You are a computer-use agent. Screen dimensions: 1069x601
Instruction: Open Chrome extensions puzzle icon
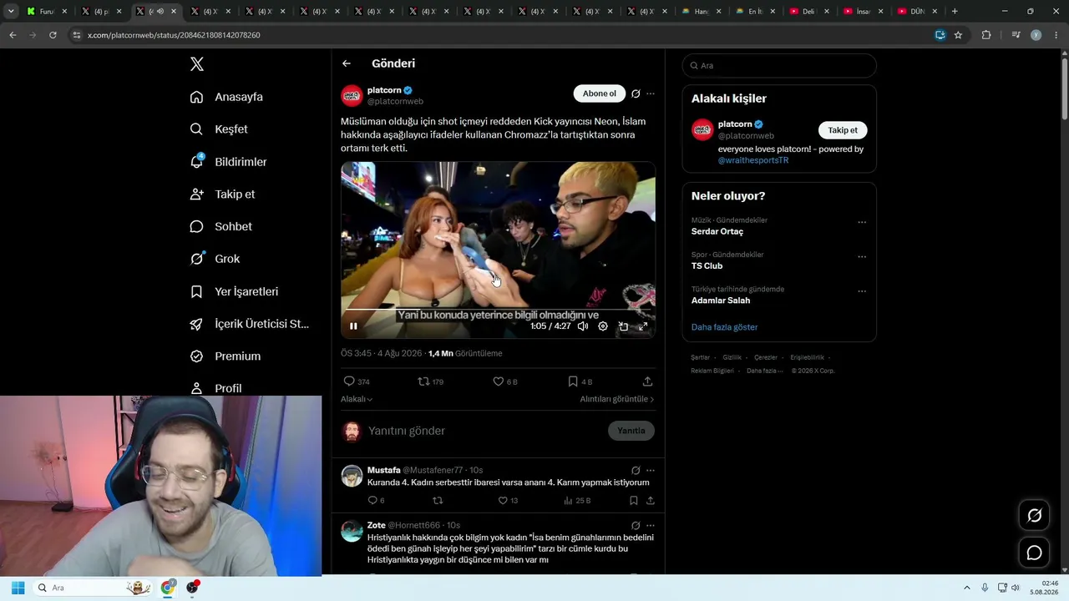[x=986, y=35]
